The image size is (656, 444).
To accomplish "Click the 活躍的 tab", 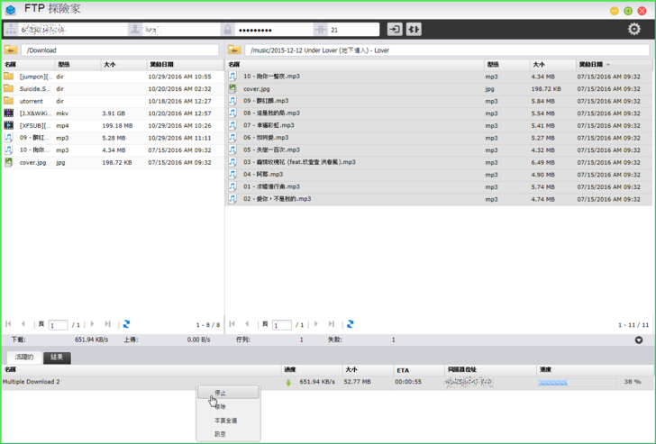I will click(23, 358).
